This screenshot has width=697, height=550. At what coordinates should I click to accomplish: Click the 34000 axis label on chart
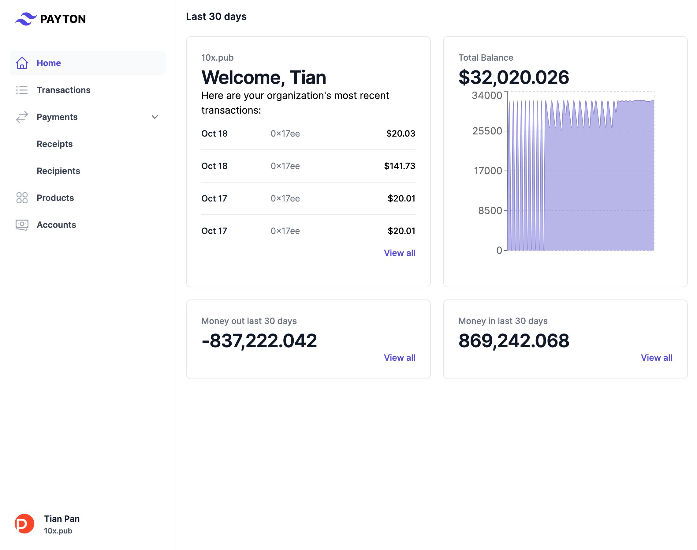pyautogui.click(x=487, y=95)
